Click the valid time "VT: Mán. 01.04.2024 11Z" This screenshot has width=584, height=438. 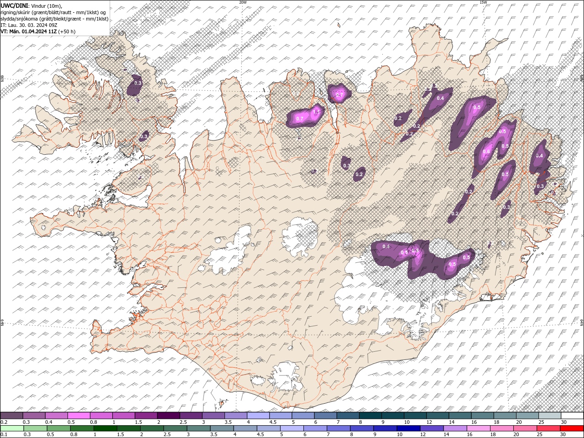coord(29,31)
